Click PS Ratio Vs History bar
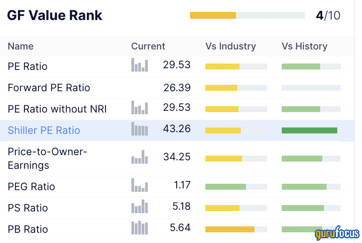The image size is (362, 243). point(311,208)
